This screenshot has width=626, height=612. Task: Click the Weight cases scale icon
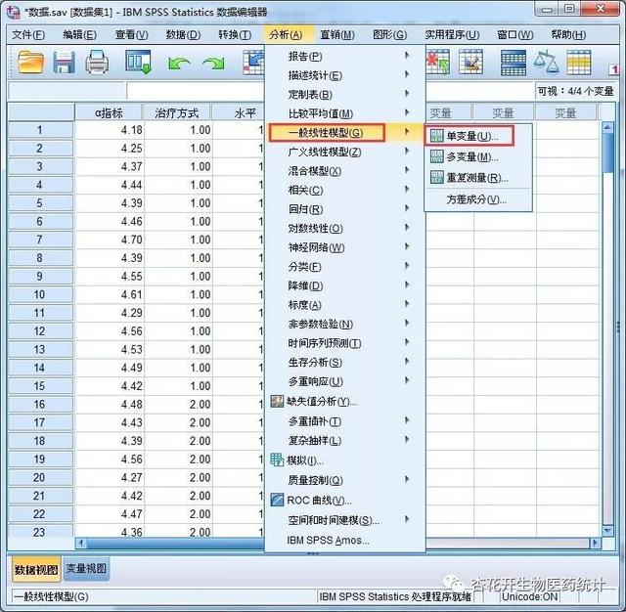(547, 62)
